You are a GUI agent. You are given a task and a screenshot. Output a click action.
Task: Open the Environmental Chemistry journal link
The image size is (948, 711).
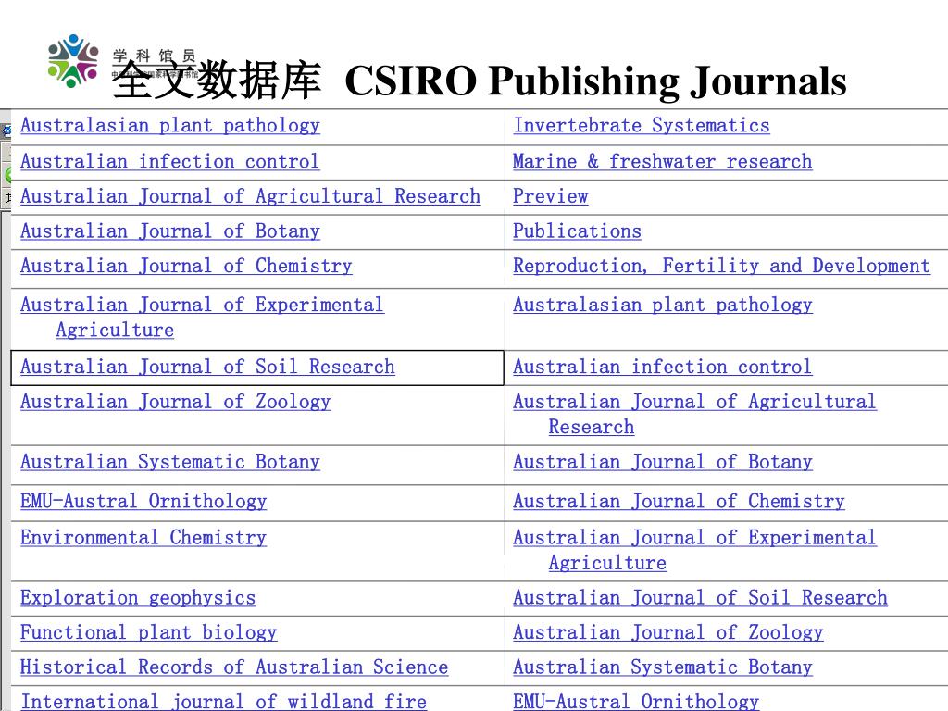[x=143, y=538]
